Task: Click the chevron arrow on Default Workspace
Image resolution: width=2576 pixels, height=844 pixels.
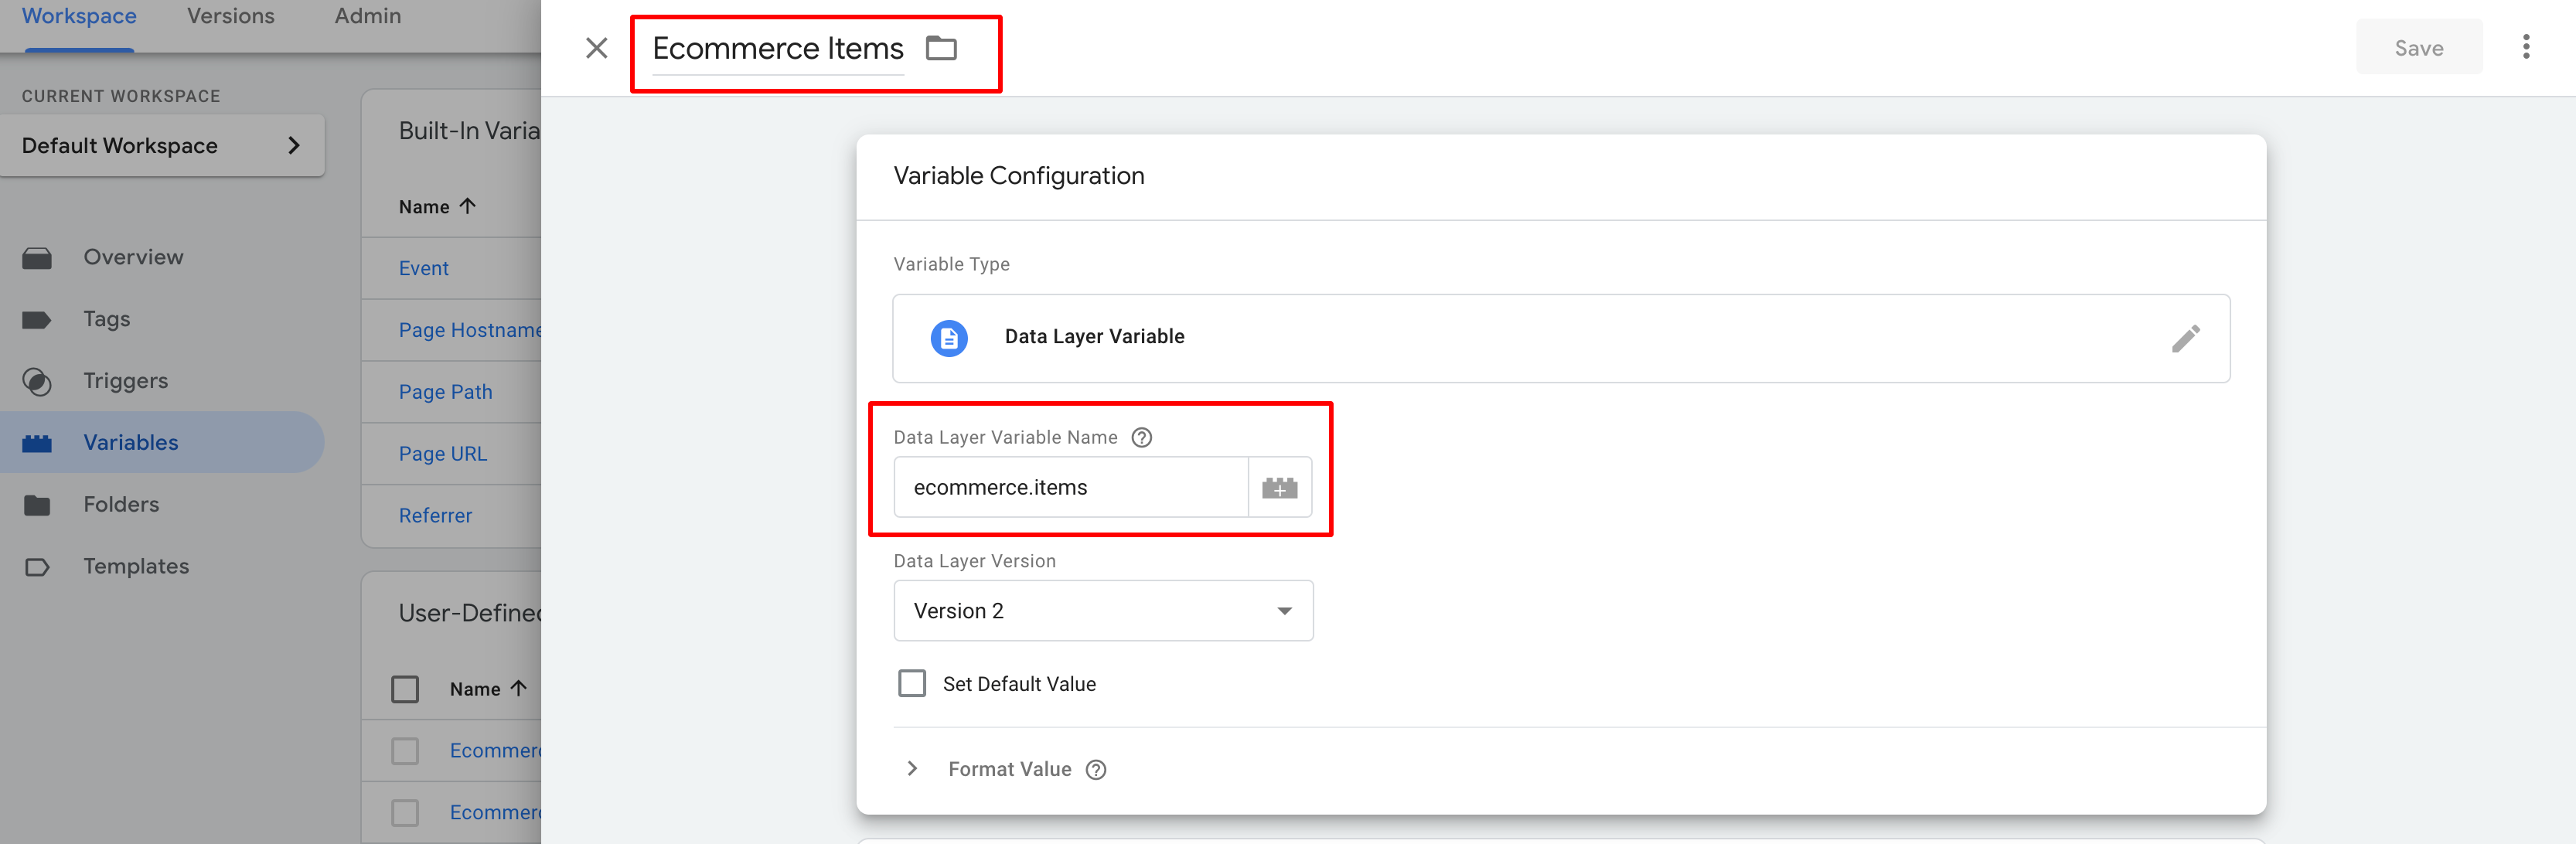Action: [x=293, y=146]
